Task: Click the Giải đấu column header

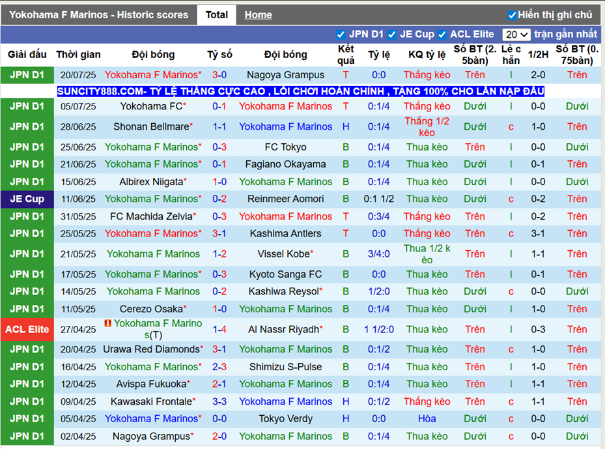Action: (27, 55)
